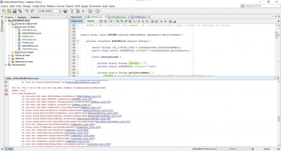This screenshot has width=281, height=151.
Task: Collapse fold at line 38 LibraryLoader class
Action: (78, 57)
